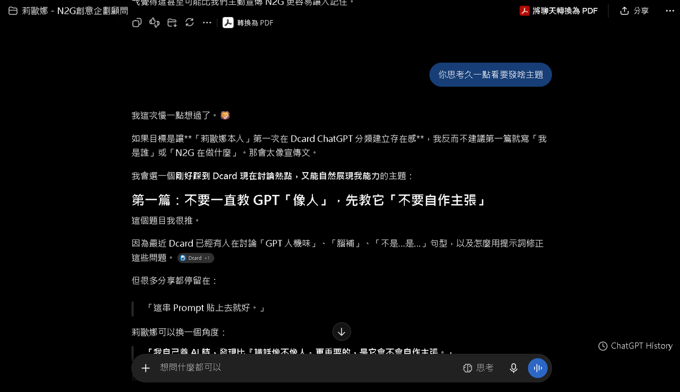
Task: Click the save-to-project folder icon
Action: pos(172,22)
